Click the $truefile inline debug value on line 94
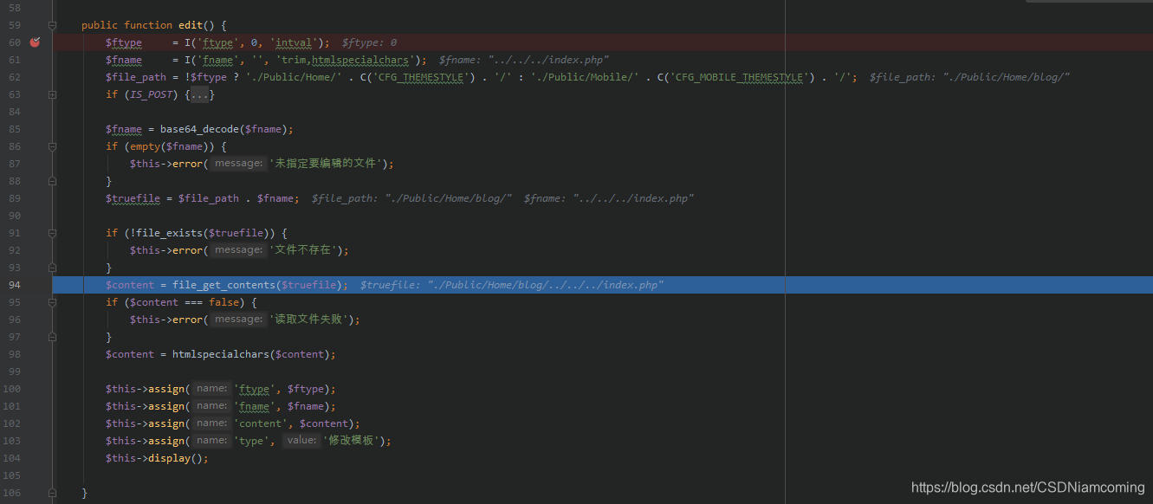This screenshot has width=1153, height=504. click(x=512, y=285)
